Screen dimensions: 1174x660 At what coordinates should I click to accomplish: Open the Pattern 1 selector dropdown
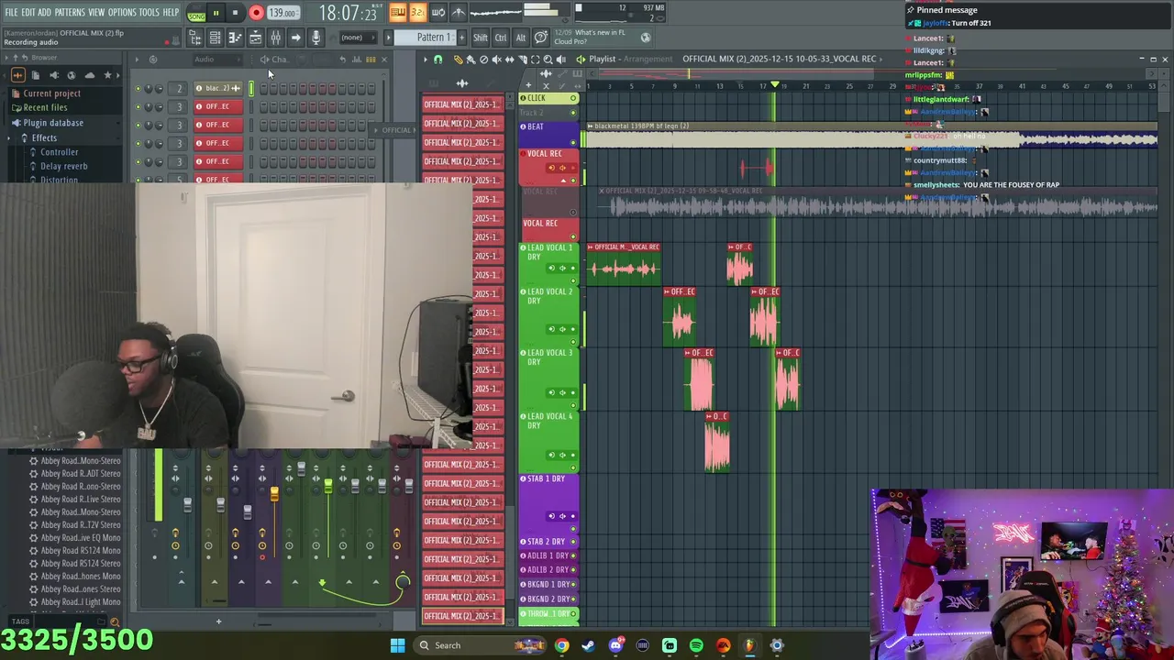pyautogui.click(x=426, y=38)
